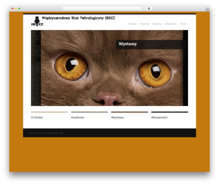Maximize window with green button
219x185 pixels.
point(19,8)
